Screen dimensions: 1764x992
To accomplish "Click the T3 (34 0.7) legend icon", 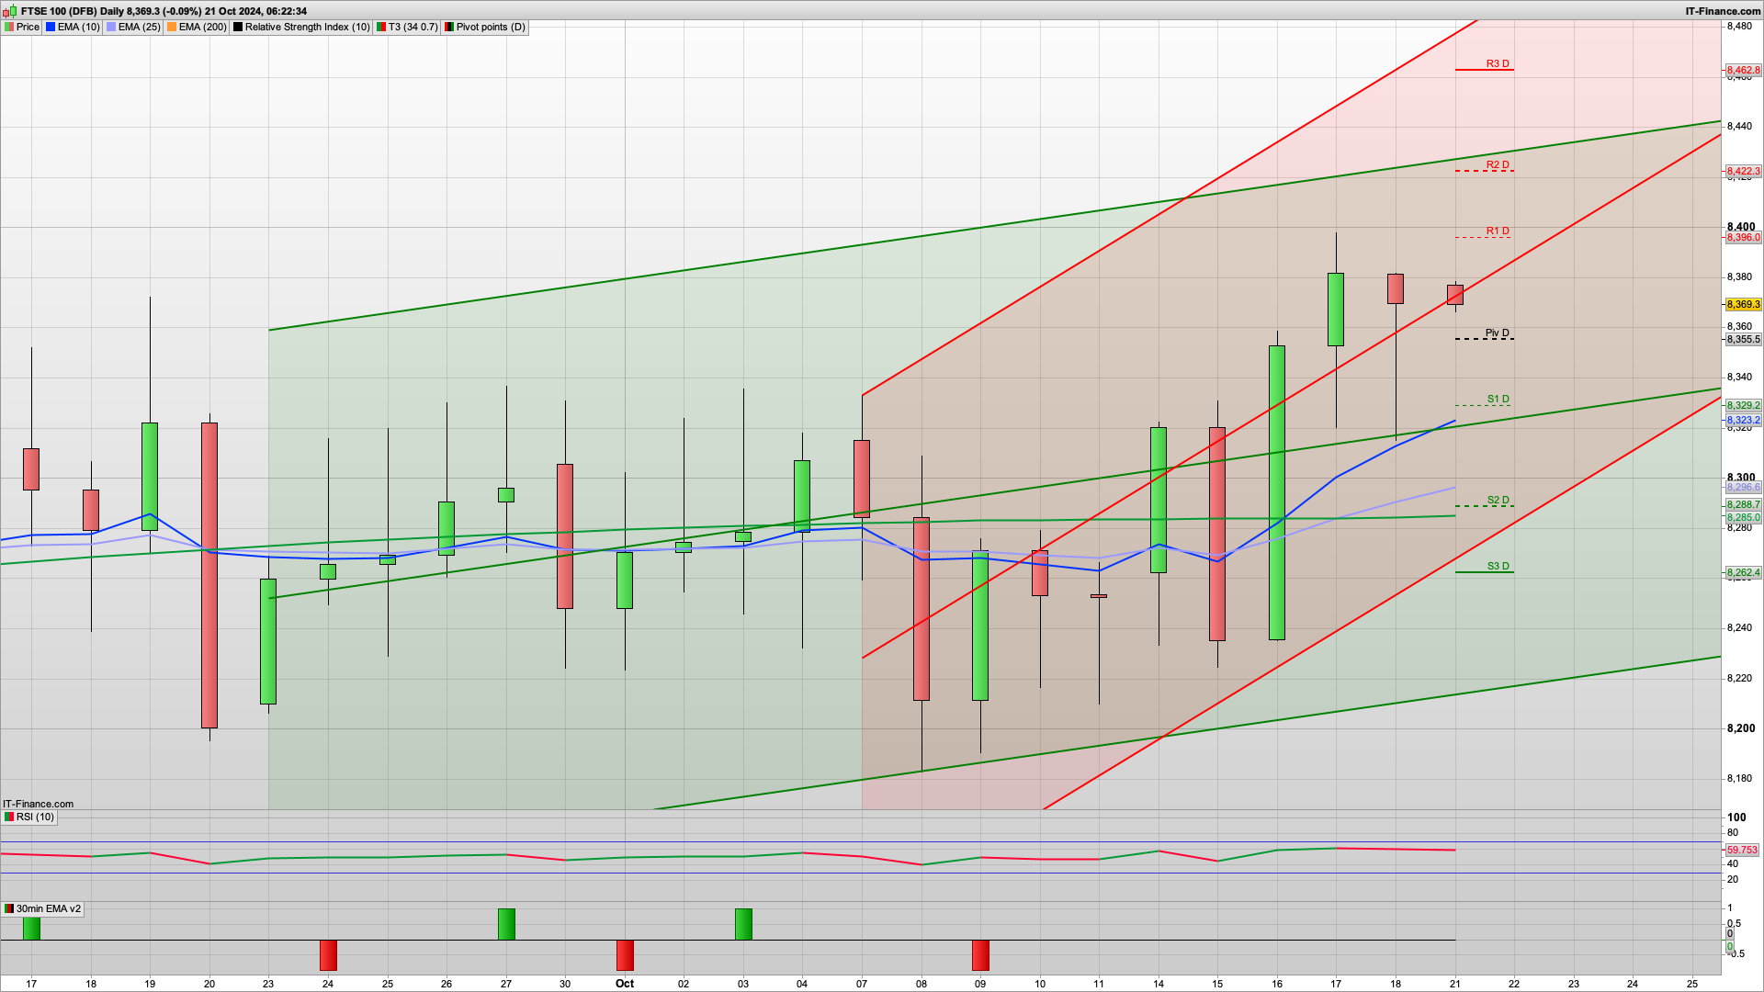I will click(381, 28).
